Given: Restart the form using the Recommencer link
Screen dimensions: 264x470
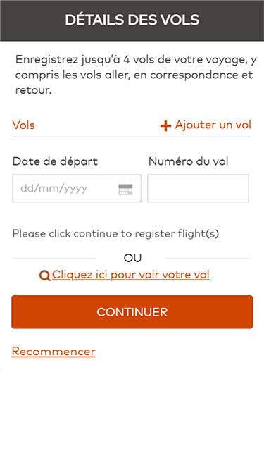Looking at the screenshot, I should point(54,352).
